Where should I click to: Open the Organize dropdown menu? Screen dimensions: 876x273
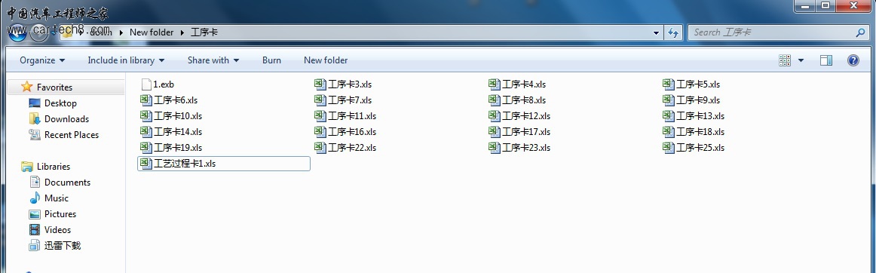click(42, 60)
